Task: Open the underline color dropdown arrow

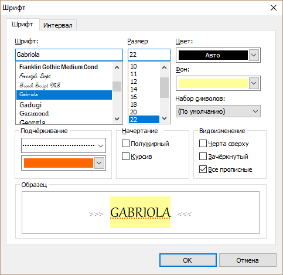Action: (x=99, y=163)
